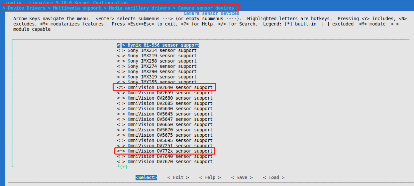Click OmniVision OV5695 sensor support entry
414x186 pixels.
[165, 140]
